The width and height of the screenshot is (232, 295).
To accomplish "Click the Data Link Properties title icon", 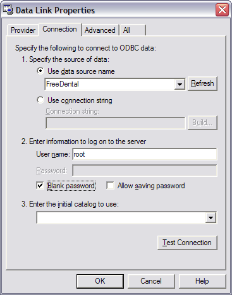I will click(8, 10).
